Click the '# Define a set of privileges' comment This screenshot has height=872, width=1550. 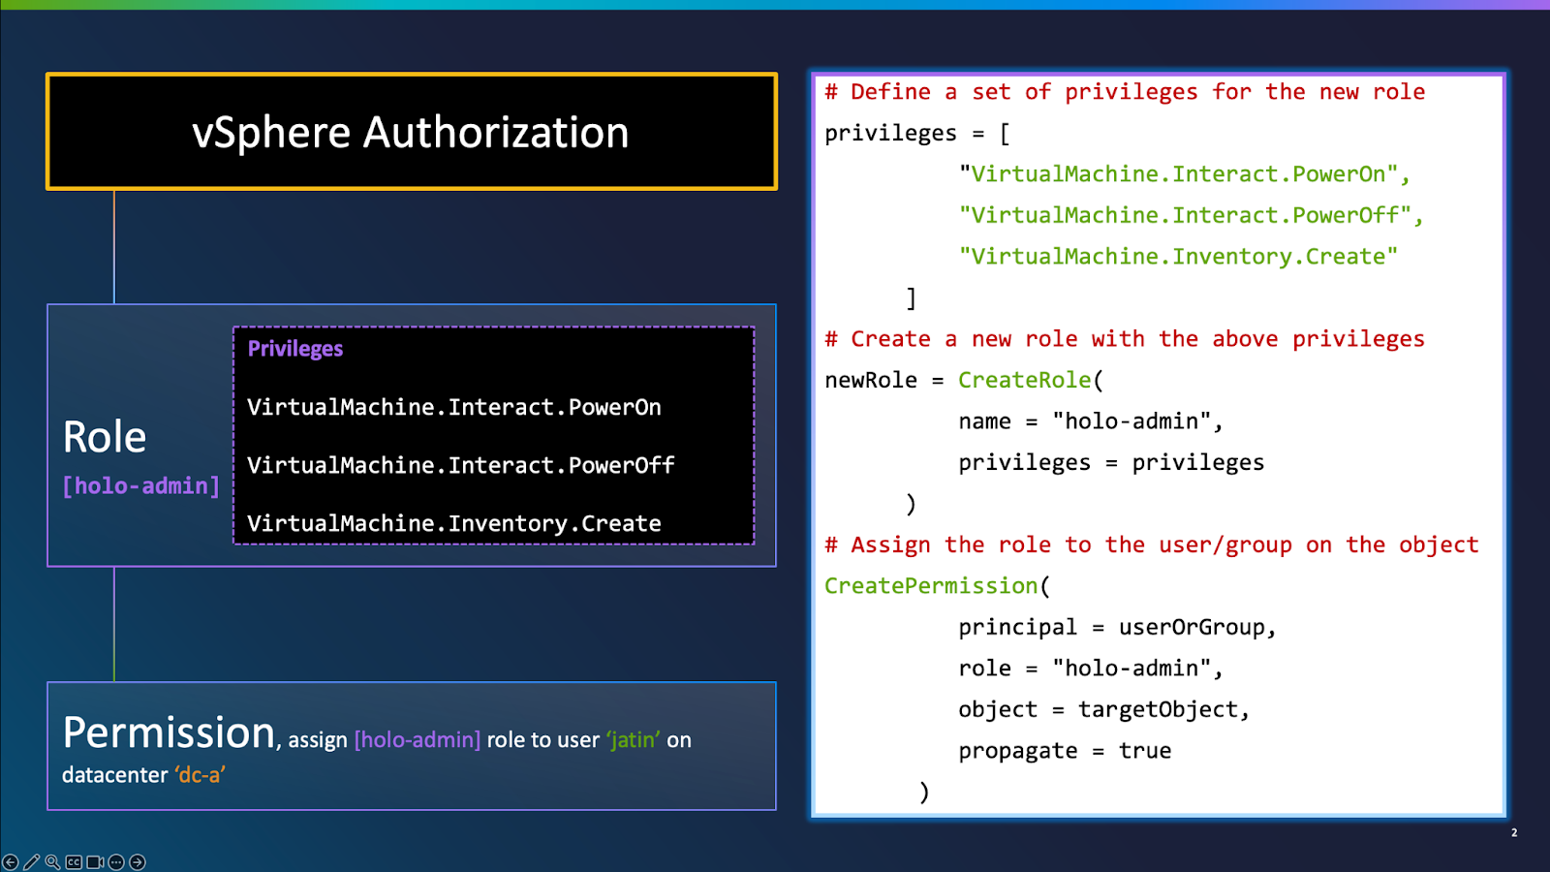pyautogui.click(x=1124, y=91)
